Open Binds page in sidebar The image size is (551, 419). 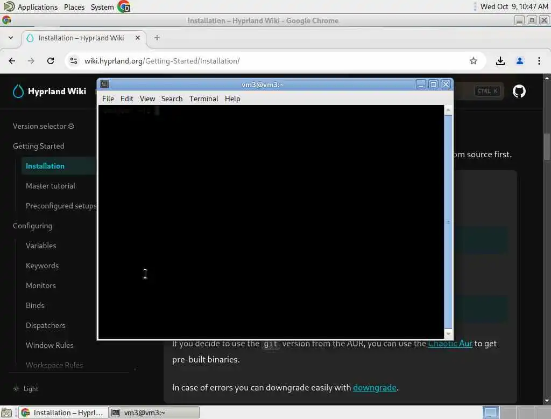35,305
